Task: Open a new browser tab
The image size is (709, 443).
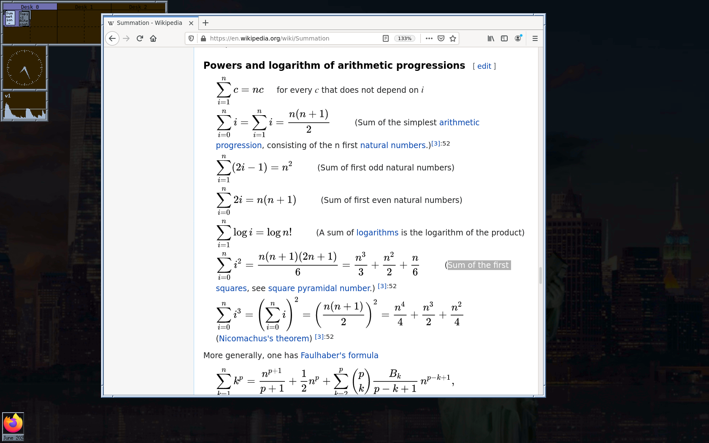Action: pos(206,23)
